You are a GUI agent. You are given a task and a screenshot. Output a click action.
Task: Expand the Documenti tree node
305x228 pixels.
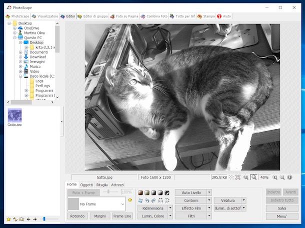tap(20, 52)
